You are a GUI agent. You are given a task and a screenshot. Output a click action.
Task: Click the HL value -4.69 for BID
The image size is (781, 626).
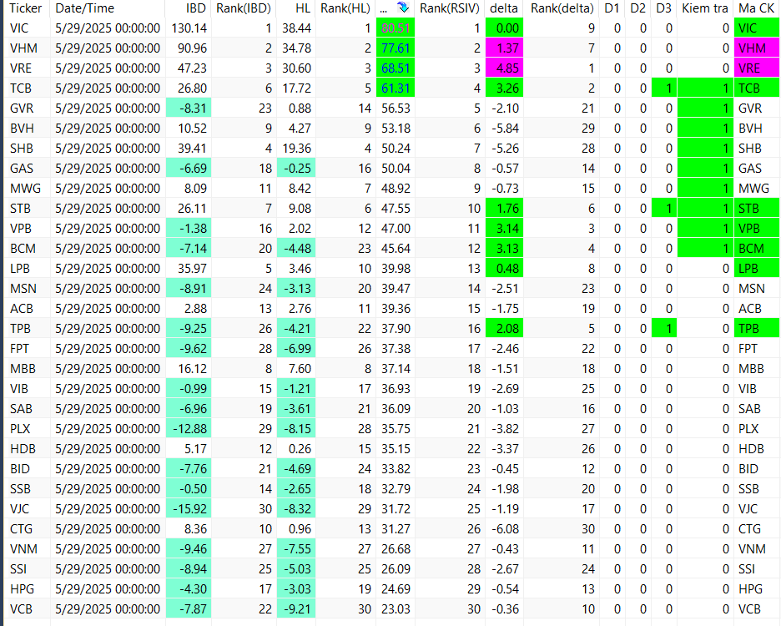[x=296, y=468]
